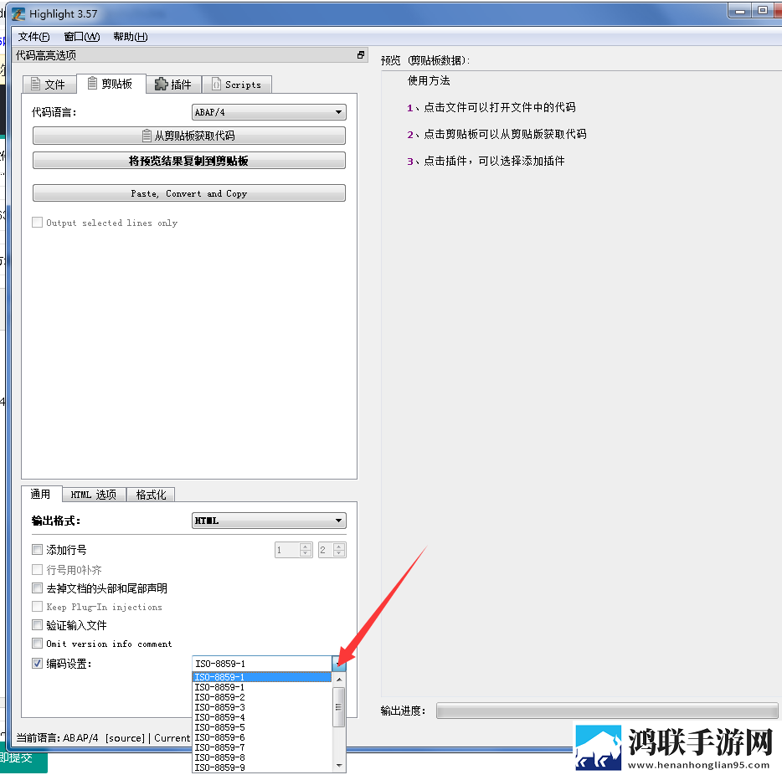Switch to the 插件 tab
This screenshot has width=782, height=775.
point(173,85)
